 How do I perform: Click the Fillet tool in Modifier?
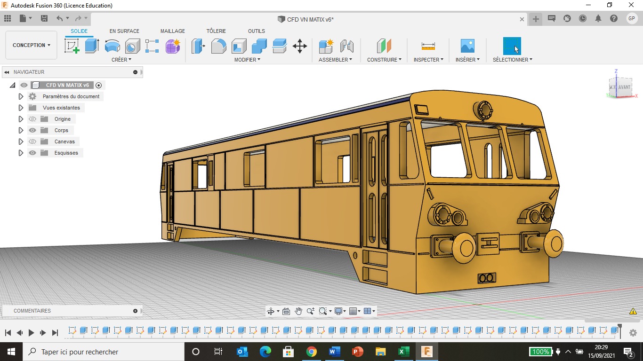pos(218,46)
